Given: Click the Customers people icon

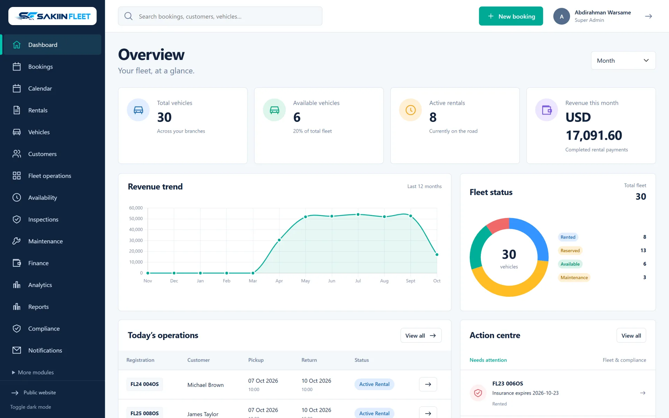Looking at the screenshot, I should pyautogui.click(x=17, y=154).
